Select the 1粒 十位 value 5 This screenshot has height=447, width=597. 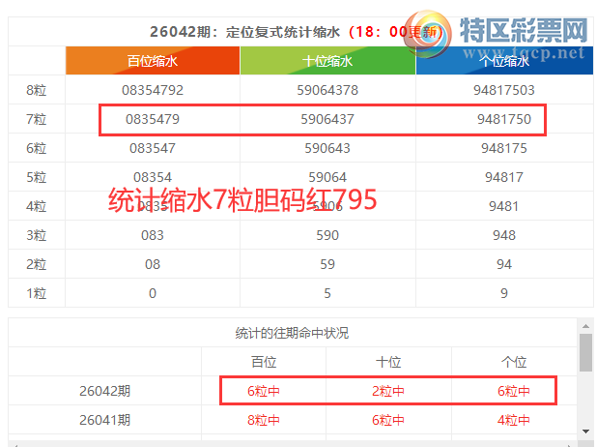(x=327, y=293)
